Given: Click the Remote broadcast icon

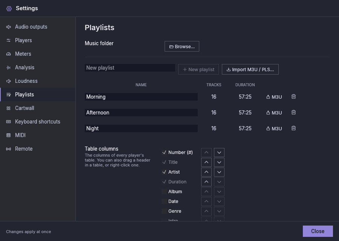Looking at the screenshot, I should (8, 149).
